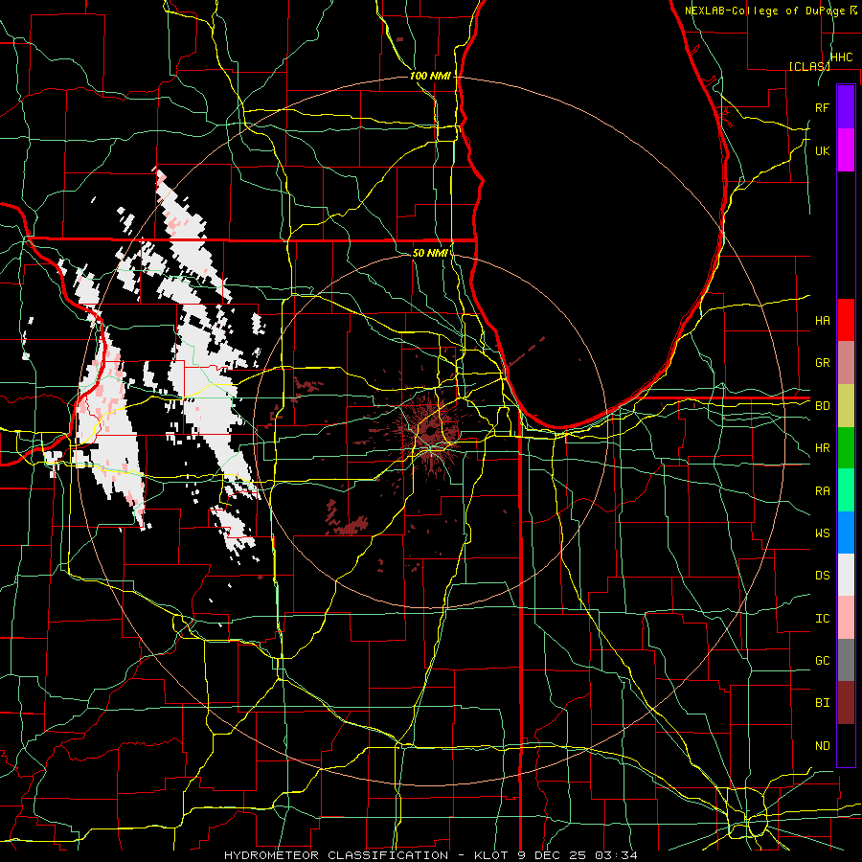Click the RA legend label
The width and height of the screenshot is (862, 862).
coord(822,491)
